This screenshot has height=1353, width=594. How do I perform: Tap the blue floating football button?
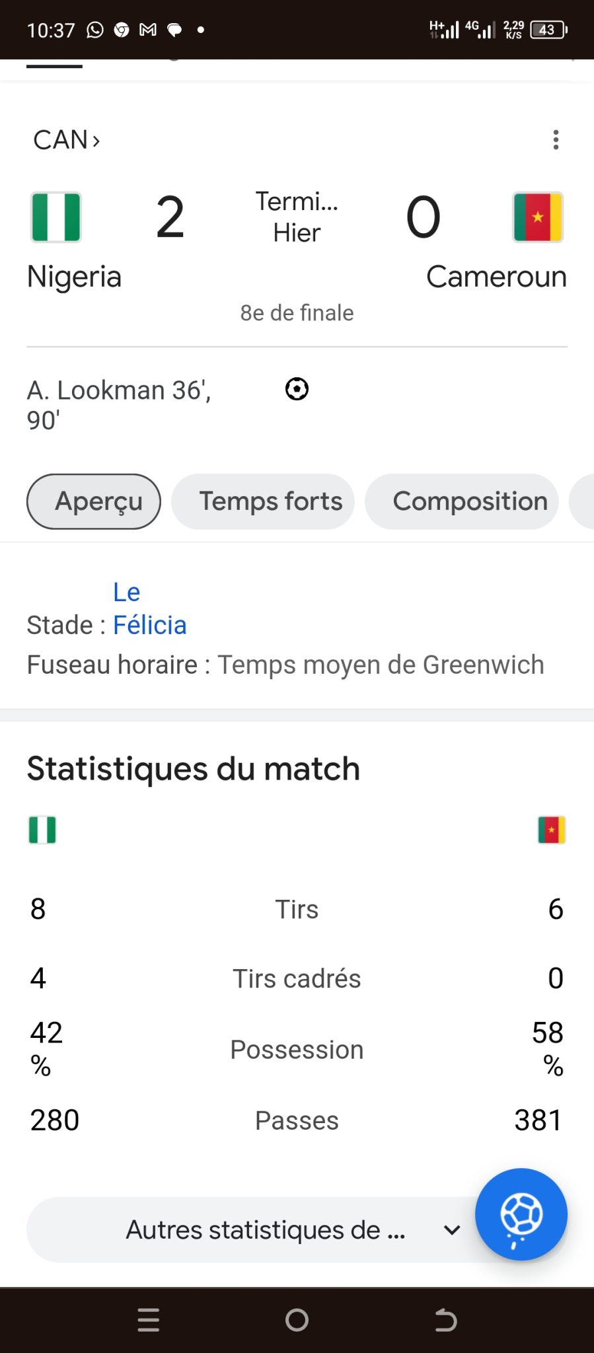(521, 1214)
